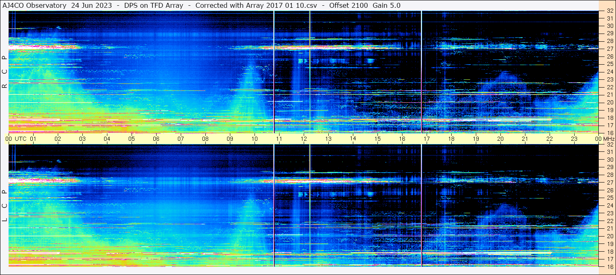Select the 06 hour label on time axis

click(156, 139)
